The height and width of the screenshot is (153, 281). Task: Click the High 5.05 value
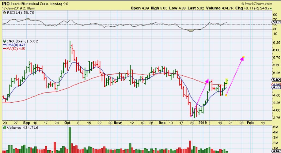tap(159, 8)
